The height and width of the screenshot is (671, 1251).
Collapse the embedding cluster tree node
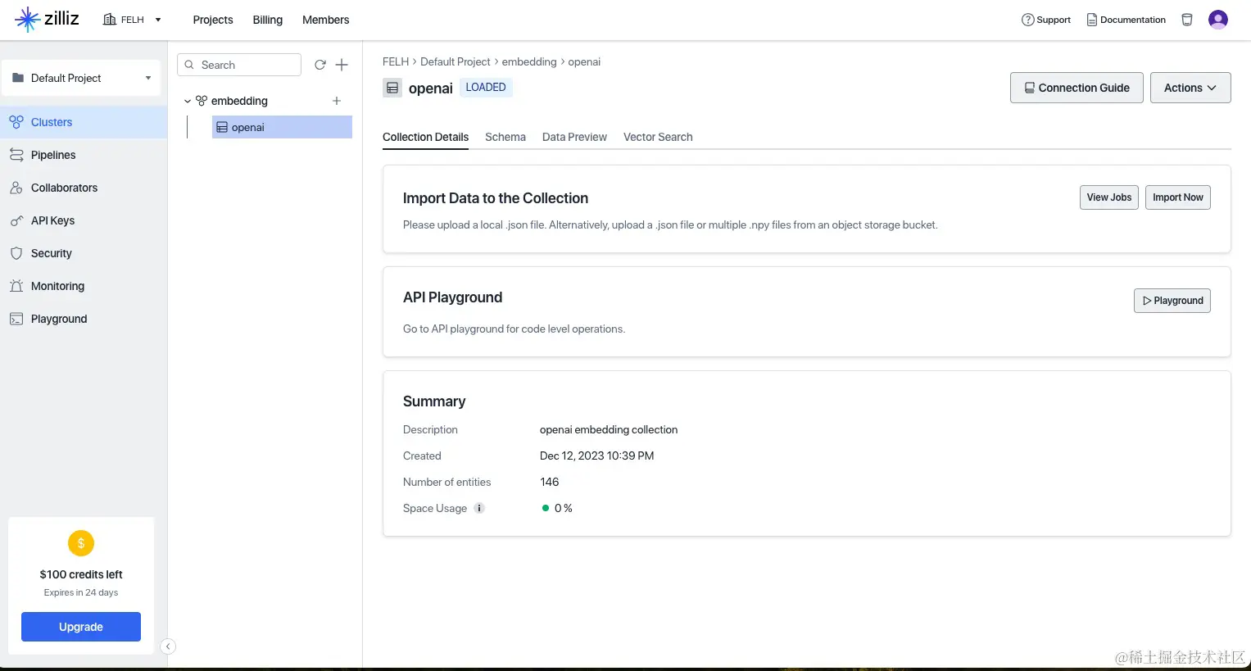[x=188, y=102]
